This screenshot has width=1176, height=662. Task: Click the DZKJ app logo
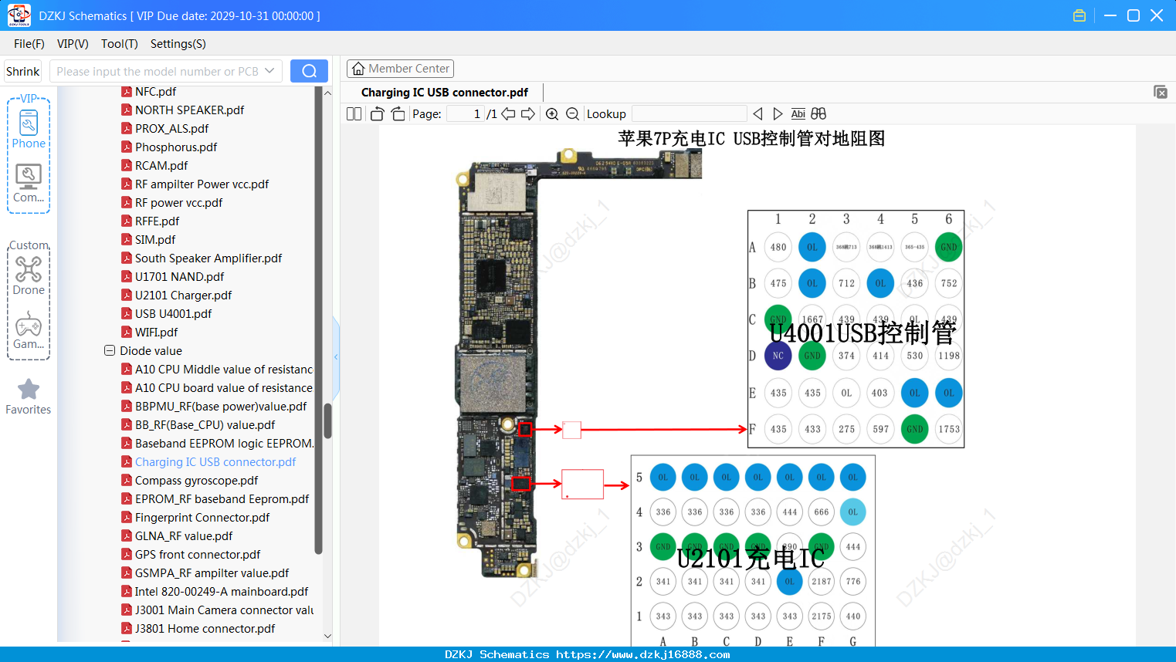(x=19, y=15)
